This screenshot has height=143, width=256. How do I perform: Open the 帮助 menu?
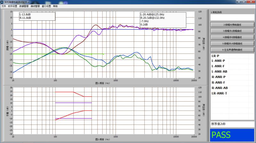click(x=56, y=6)
